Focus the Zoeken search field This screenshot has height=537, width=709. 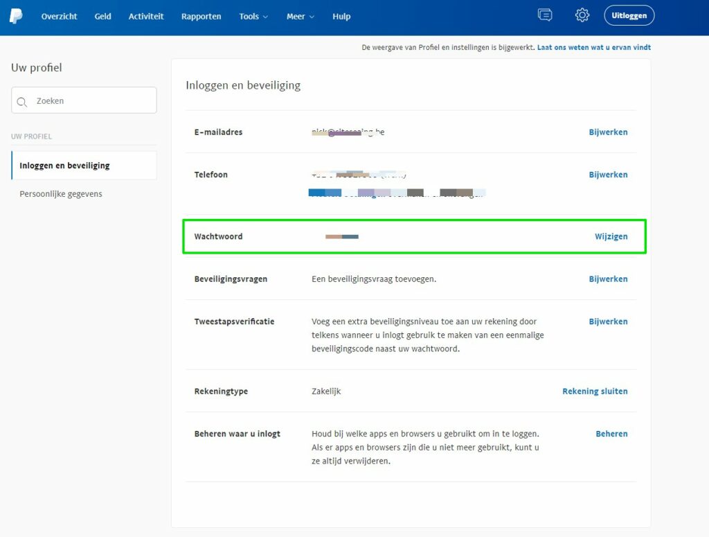[84, 100]
